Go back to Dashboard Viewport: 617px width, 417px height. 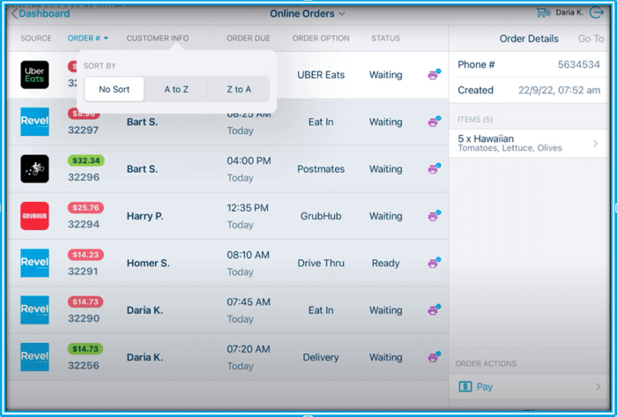coord(41,14)
